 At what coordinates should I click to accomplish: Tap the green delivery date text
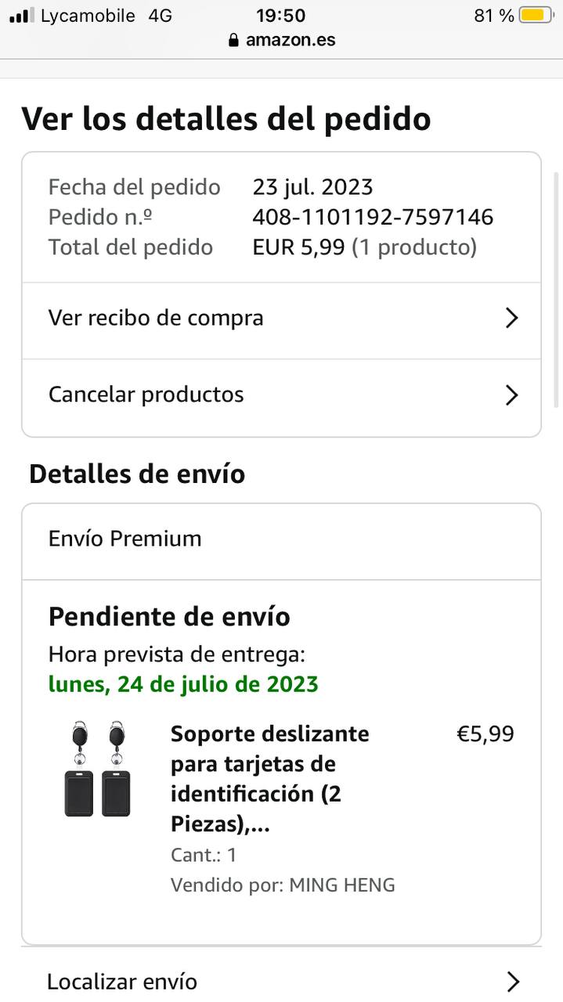click(x=183, y=684)
